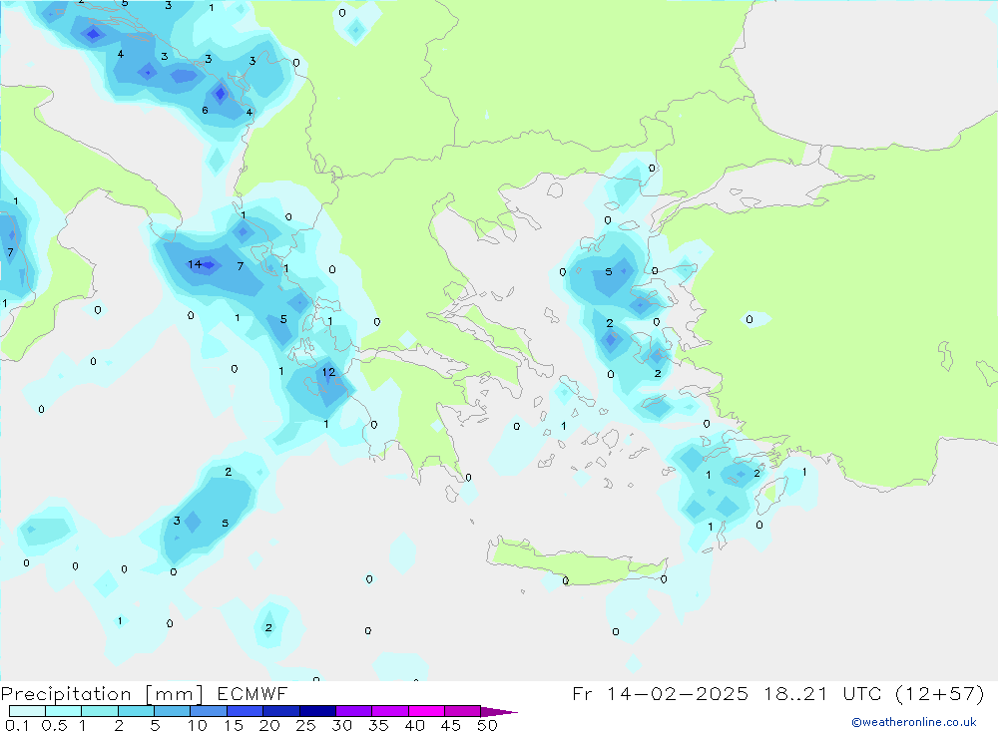Pick the legend swatch between 5 and 10
The image size is (998, 731).
(x=173, y=711)
